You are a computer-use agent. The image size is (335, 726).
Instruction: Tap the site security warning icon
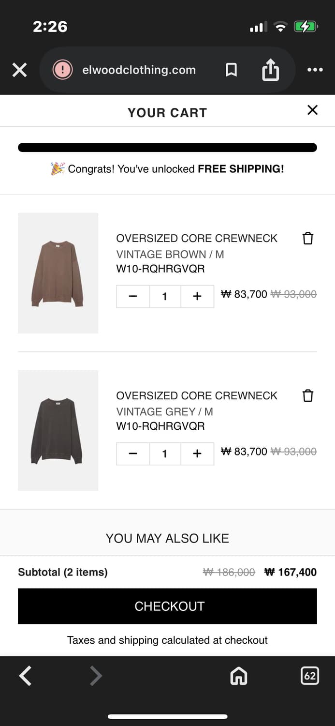click(62, 70)
